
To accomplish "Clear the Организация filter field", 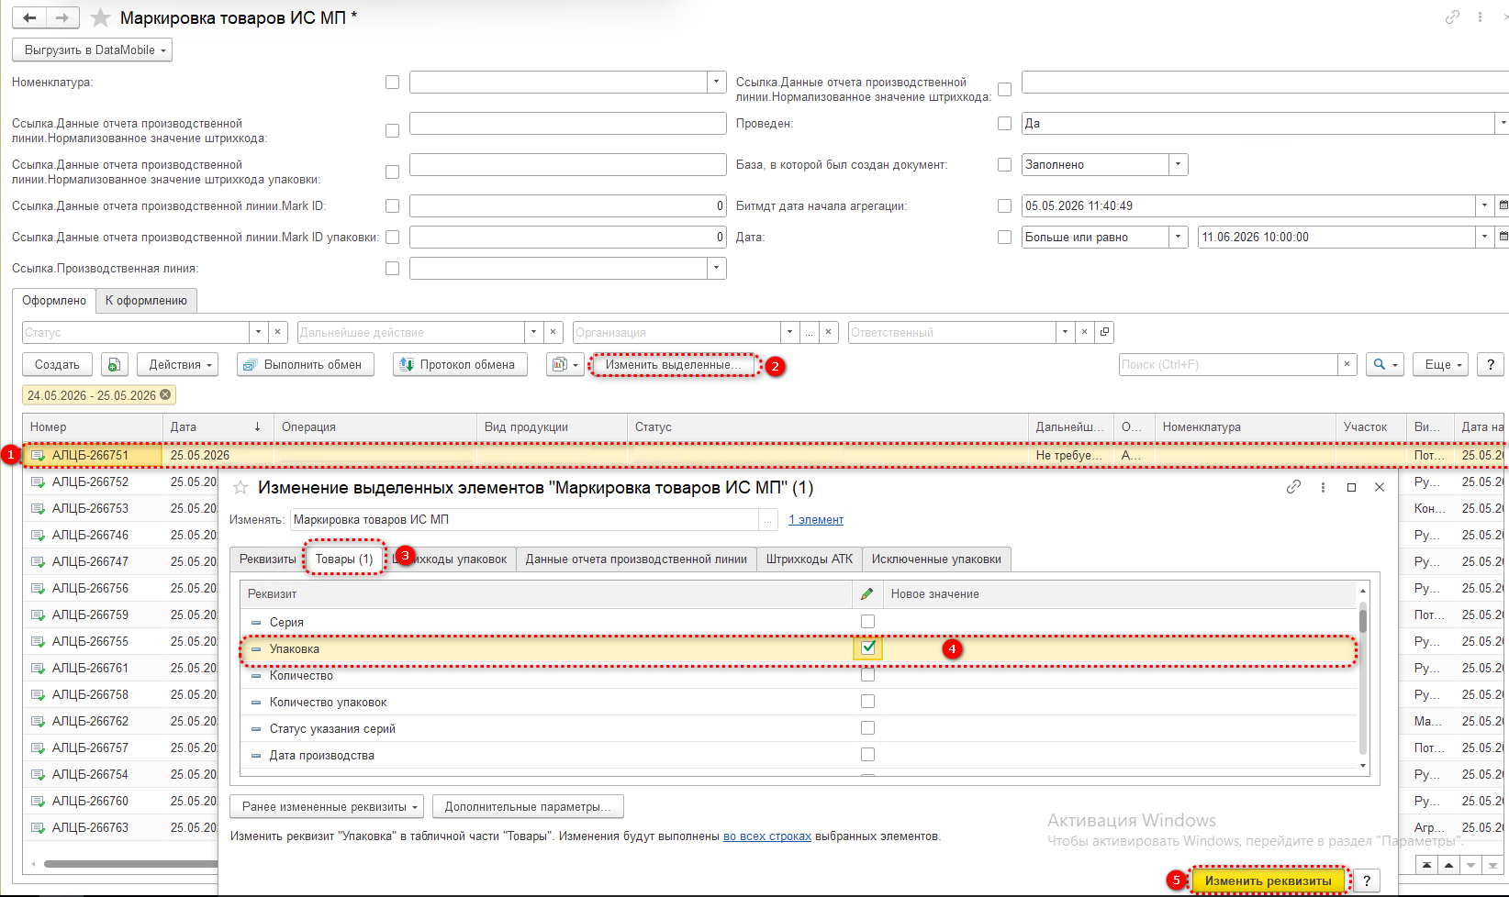I will tap(828, 332).
